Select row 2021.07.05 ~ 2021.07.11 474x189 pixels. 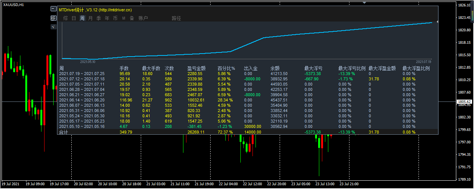click(248, 84)
